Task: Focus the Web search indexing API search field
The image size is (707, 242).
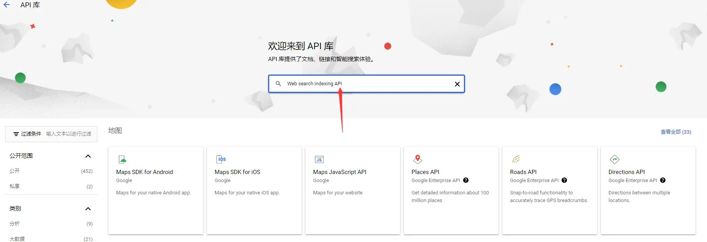Action: point(367,84)
